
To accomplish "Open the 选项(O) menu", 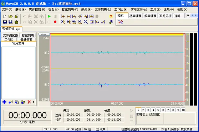I will (x=169, y=9).
